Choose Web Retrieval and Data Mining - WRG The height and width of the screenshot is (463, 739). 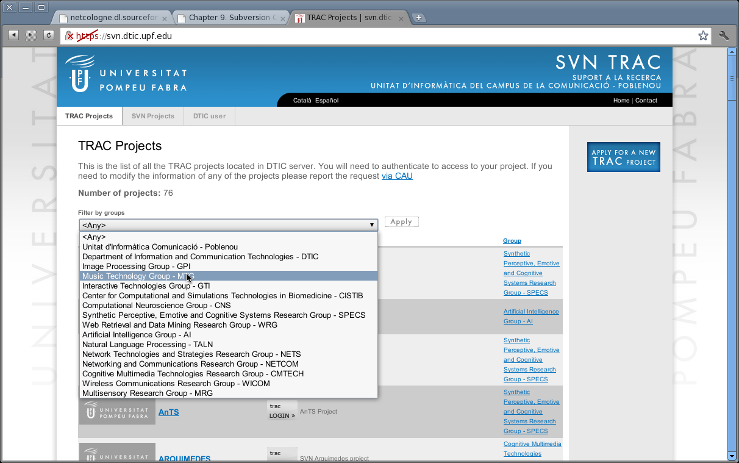(x=228, y=325)
